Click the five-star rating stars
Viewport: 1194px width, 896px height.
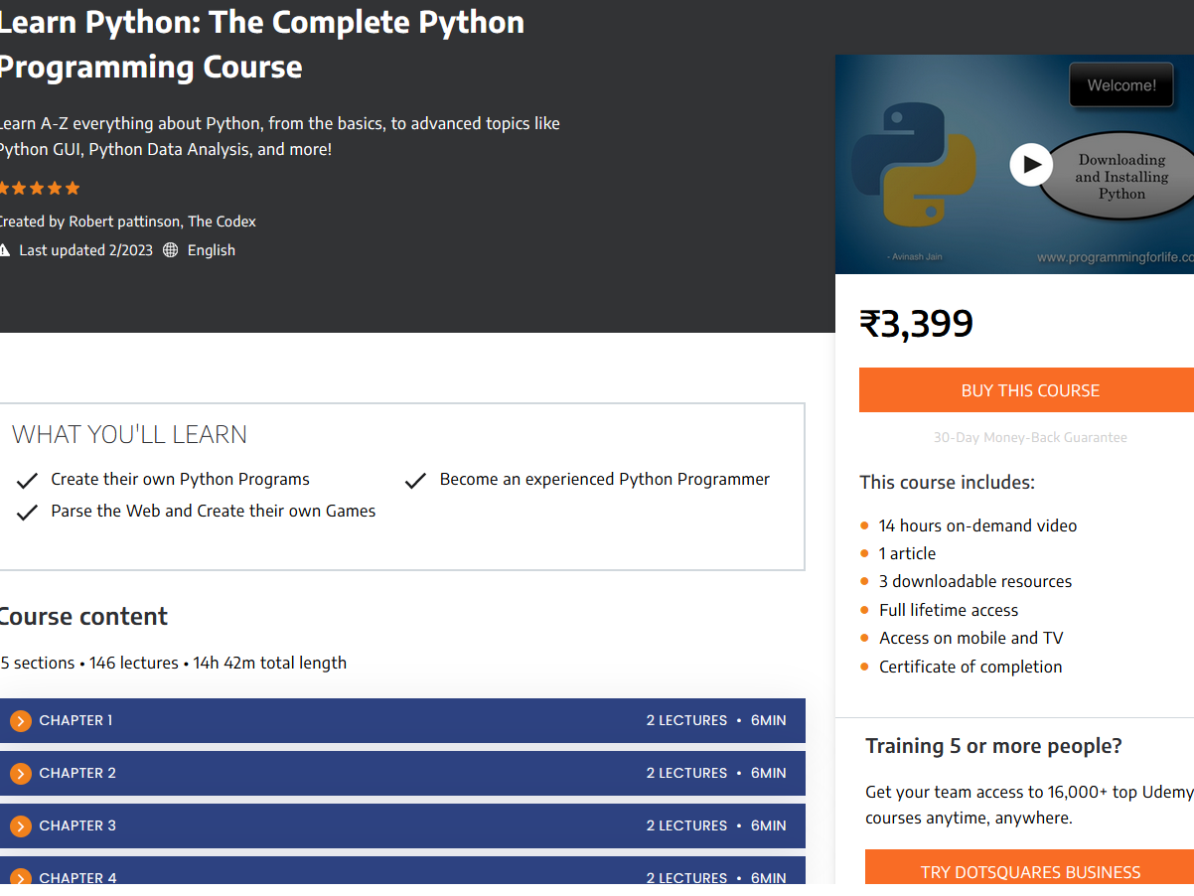pyautogui.click(x=38, y=187)
